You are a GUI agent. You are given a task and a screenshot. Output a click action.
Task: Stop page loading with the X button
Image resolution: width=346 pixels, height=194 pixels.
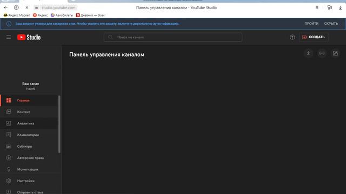[26, 8]
